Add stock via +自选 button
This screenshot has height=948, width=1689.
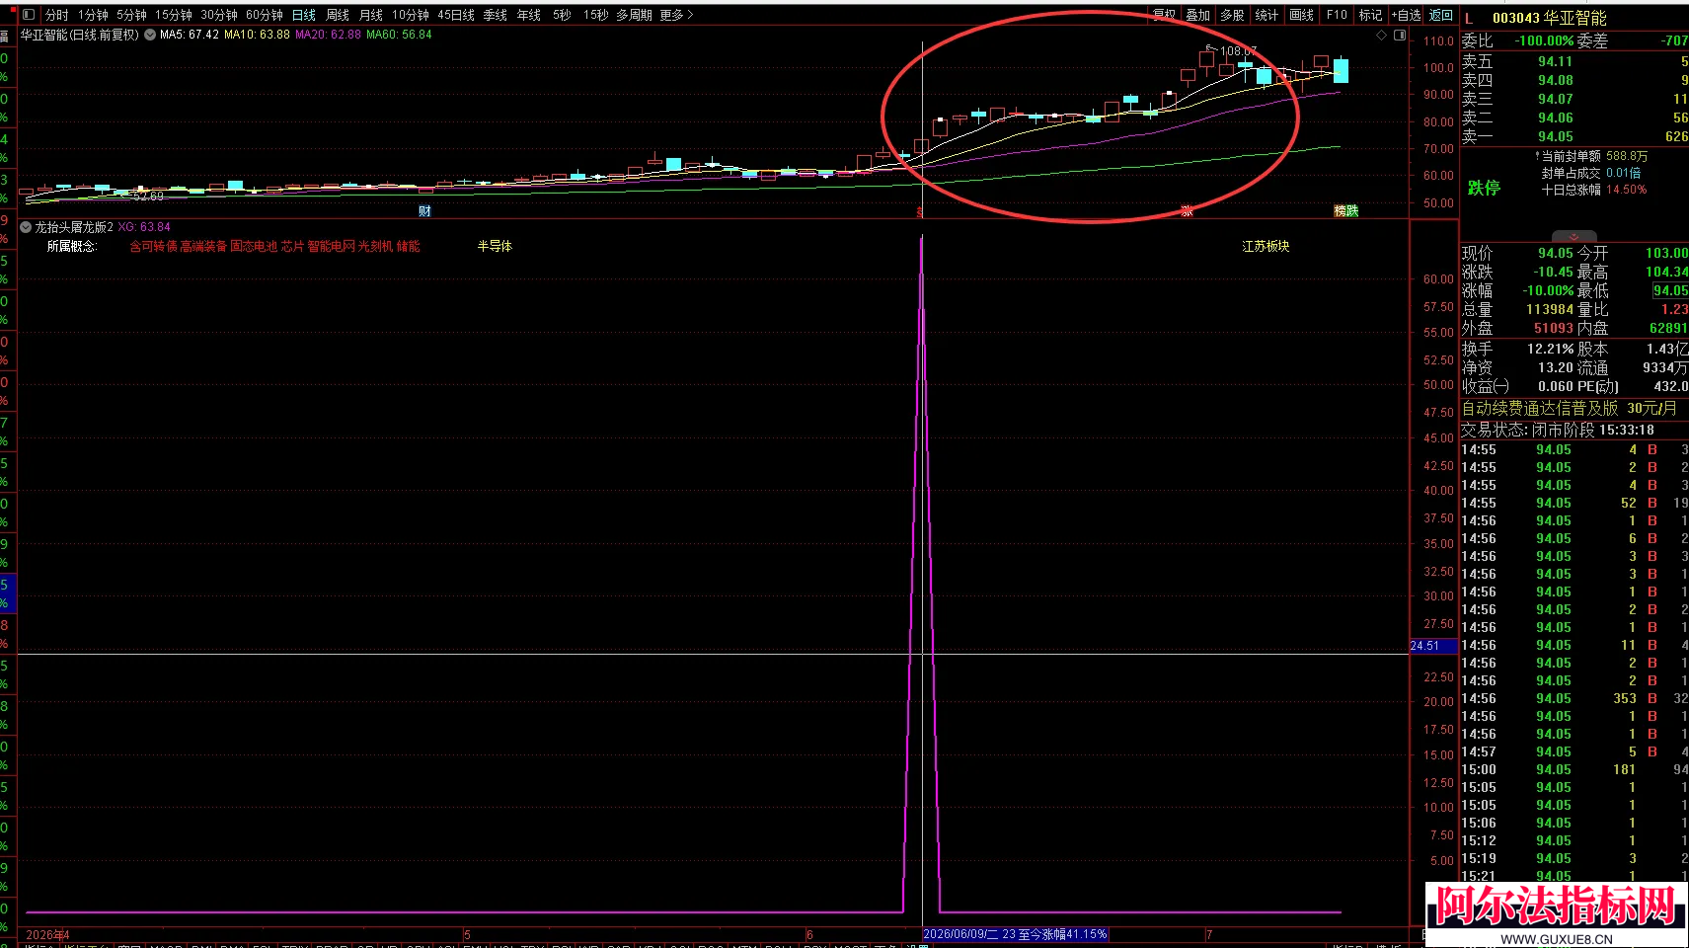pyautogui.click(x=1407, y=15)
